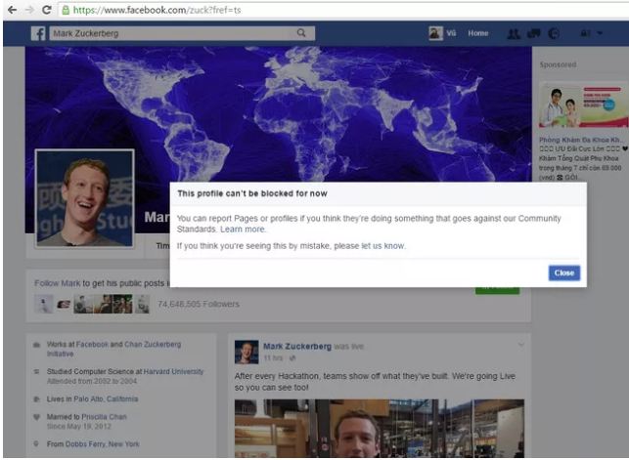Click the let us know link

(x=383, y=246)
